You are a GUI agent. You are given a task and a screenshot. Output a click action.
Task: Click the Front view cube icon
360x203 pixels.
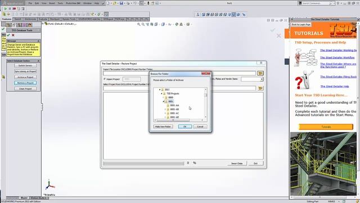204,15
